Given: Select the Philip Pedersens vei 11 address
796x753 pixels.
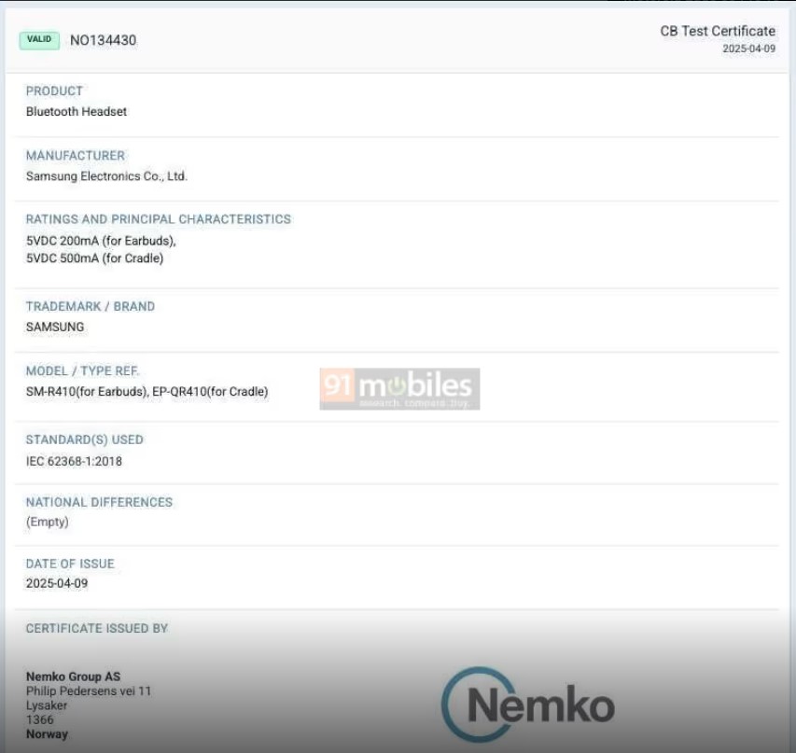Looking at the screenshot, I should 89,691.
